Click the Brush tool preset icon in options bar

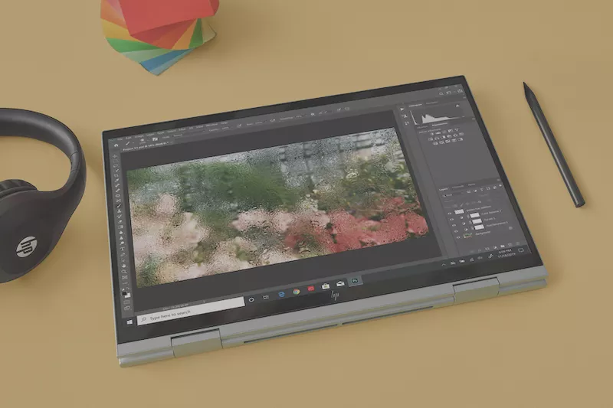(127, 143)
